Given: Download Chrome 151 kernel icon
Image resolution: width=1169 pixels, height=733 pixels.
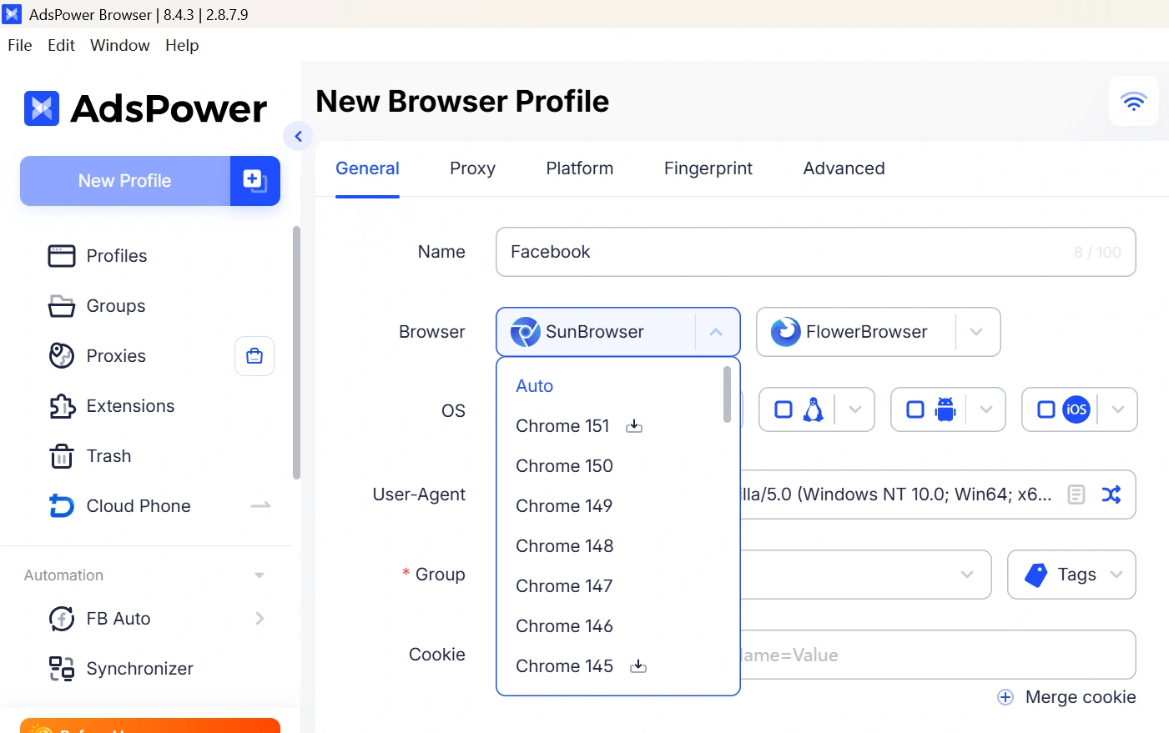Looking at the screenshot, I should pos(634,426).
